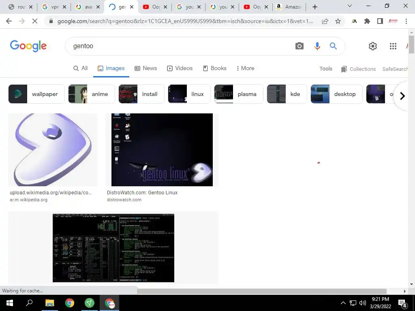Open the first Chrome icon on the taskbar
This screenshot has width=415, height=311.
[x=70, y=303]
